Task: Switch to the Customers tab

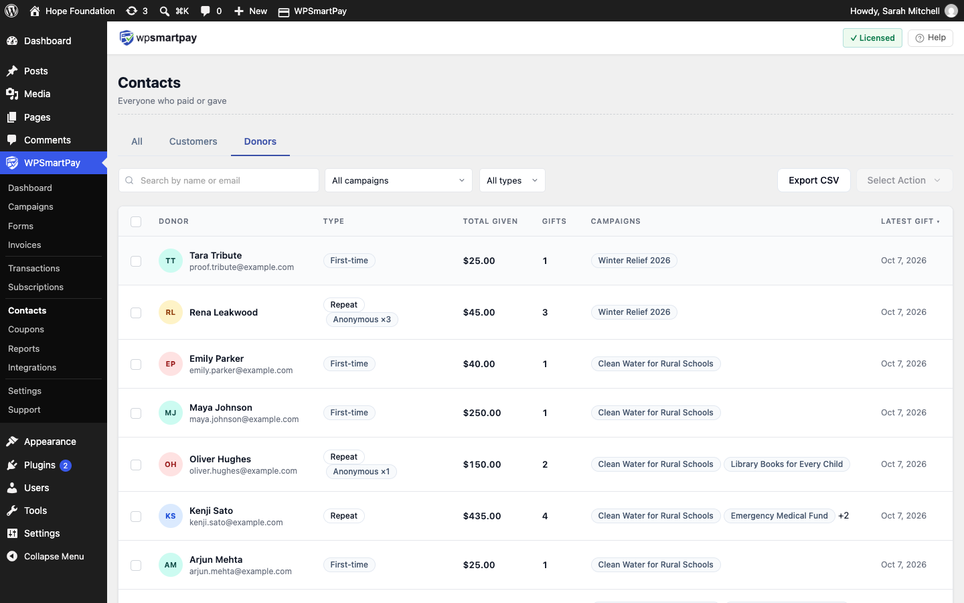Action: 193,141
